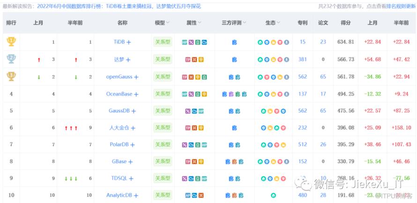Click the gray download ecosystem icon in GBase row
Screen dimensions: 417x203
coord(286,162)
